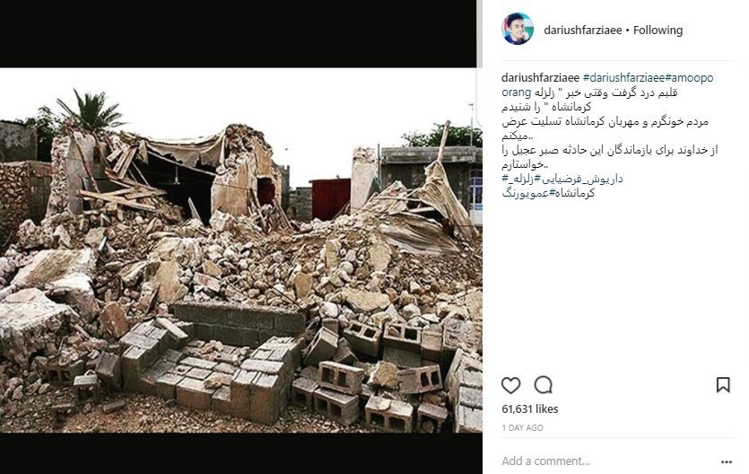Focus the Add a comment field
Viewport: 749px width, 474px height.
606,461
